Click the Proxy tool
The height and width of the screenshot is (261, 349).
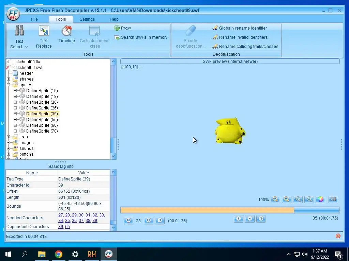coord(123,28)
